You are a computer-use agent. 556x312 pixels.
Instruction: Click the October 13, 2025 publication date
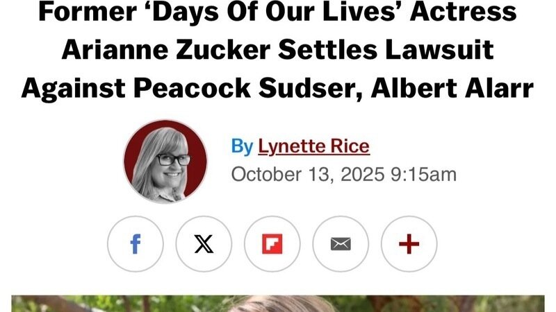[x=308, y=175]
